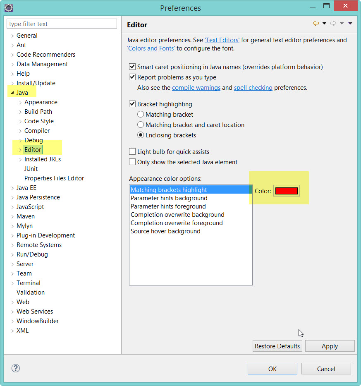Enable Only show the selected Java element

pos(132,162)
